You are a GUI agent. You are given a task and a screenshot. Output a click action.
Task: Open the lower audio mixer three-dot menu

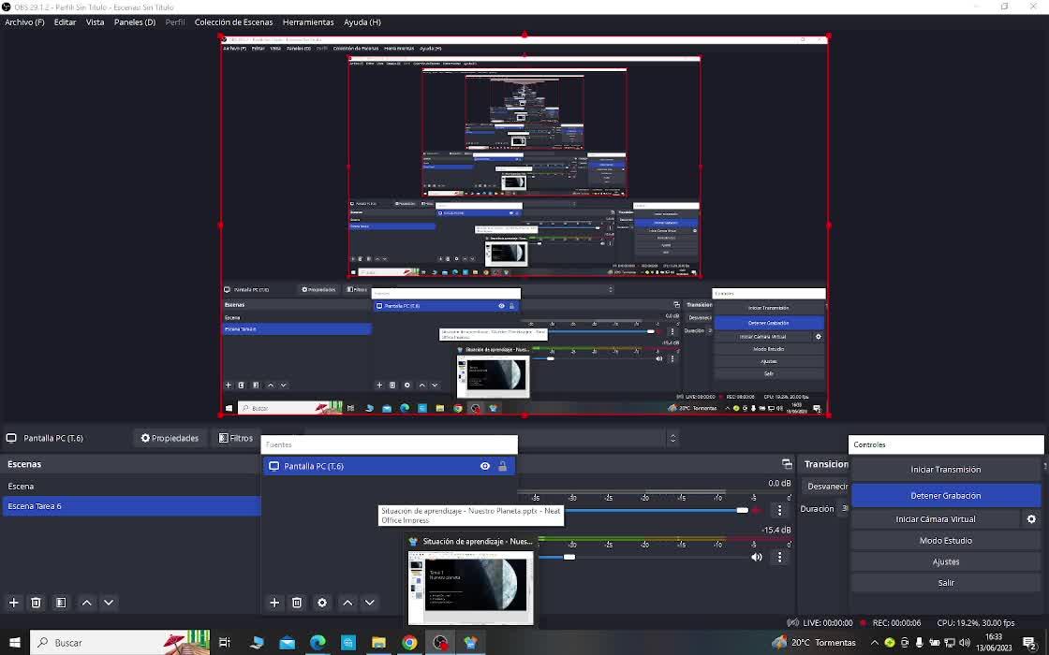[x=779, y=558]
